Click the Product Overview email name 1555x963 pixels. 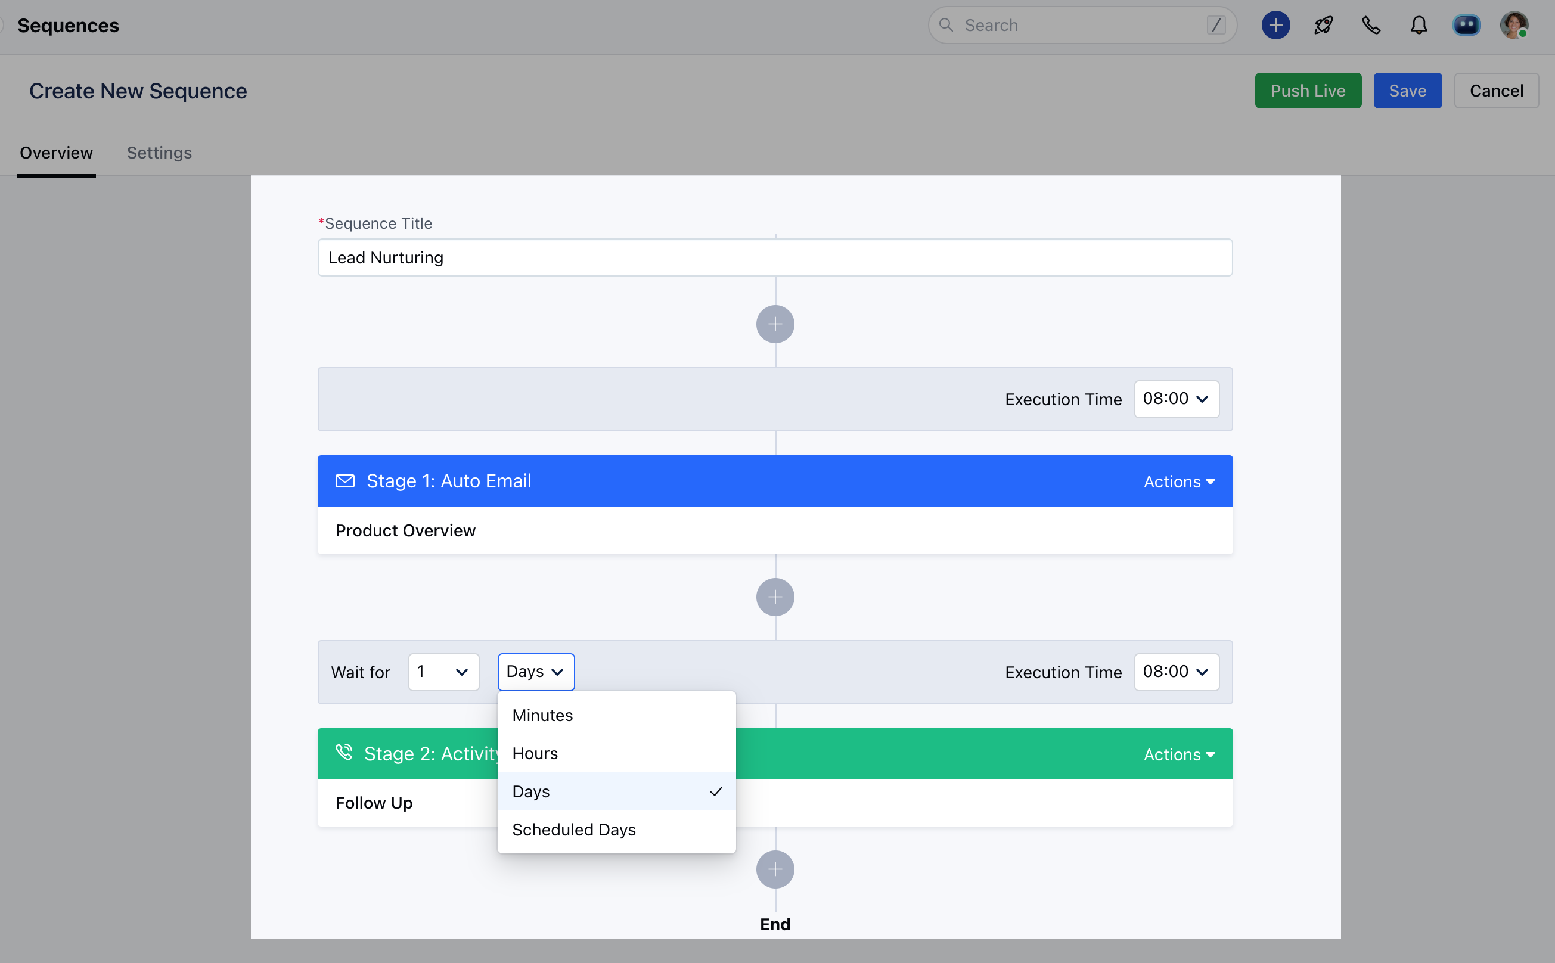pyautogui.click(x=405, y=530)
